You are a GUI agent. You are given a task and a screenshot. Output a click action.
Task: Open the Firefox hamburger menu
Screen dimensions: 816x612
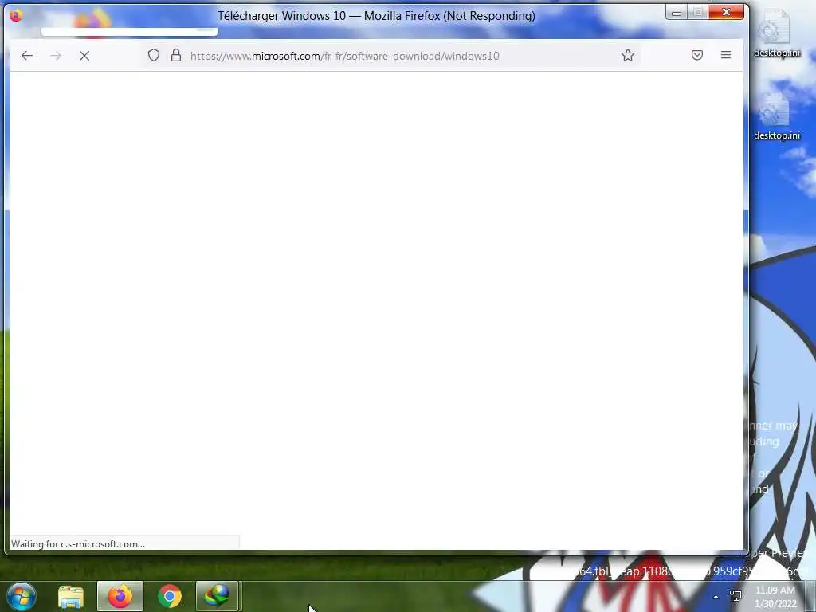click(725, 55)
